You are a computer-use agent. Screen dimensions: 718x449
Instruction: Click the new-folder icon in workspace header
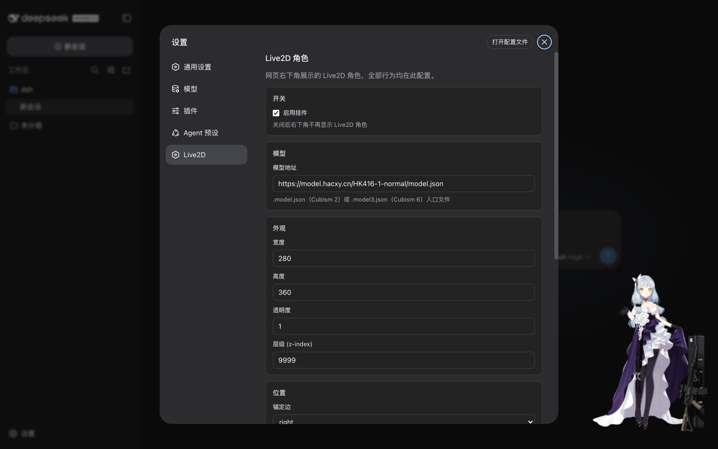[127, 70]
